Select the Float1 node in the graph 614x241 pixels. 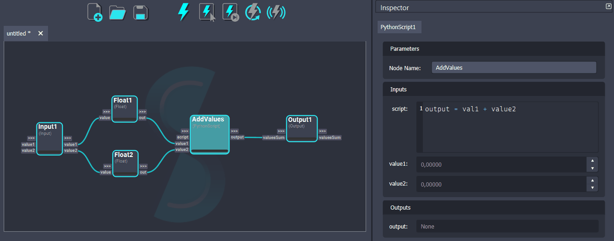[x=125, y=107]
